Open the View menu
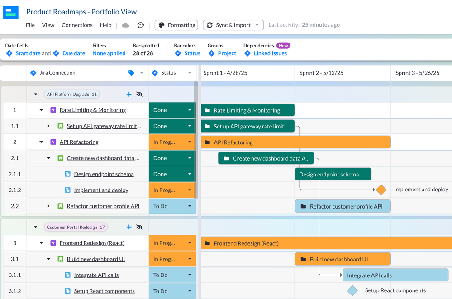Screen dimensions: 452x299 tap(48, 25)
